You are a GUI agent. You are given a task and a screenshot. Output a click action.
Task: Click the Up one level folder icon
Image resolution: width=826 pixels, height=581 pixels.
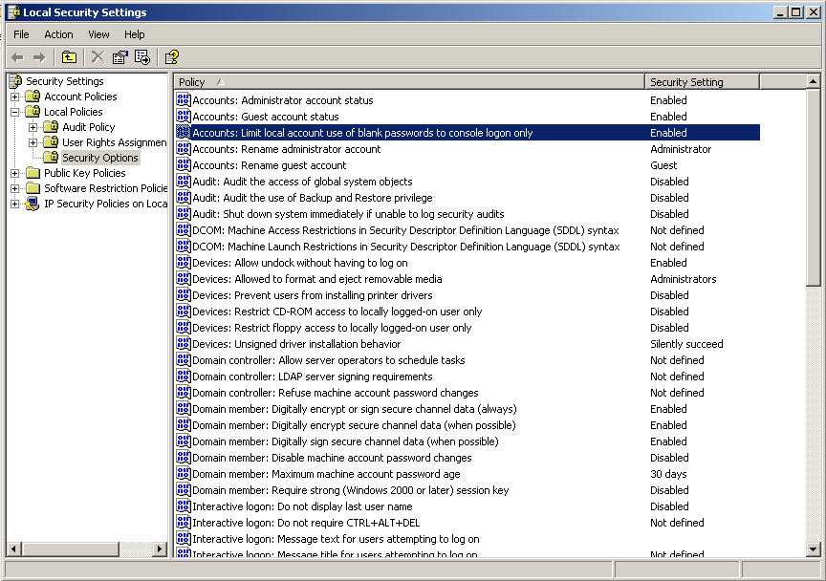(x=69, y=57)
